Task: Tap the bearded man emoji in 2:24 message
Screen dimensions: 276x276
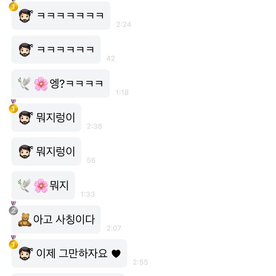Action: click(x=26, y=16)
